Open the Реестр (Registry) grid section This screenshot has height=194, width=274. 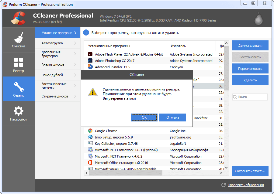[19, 65]
